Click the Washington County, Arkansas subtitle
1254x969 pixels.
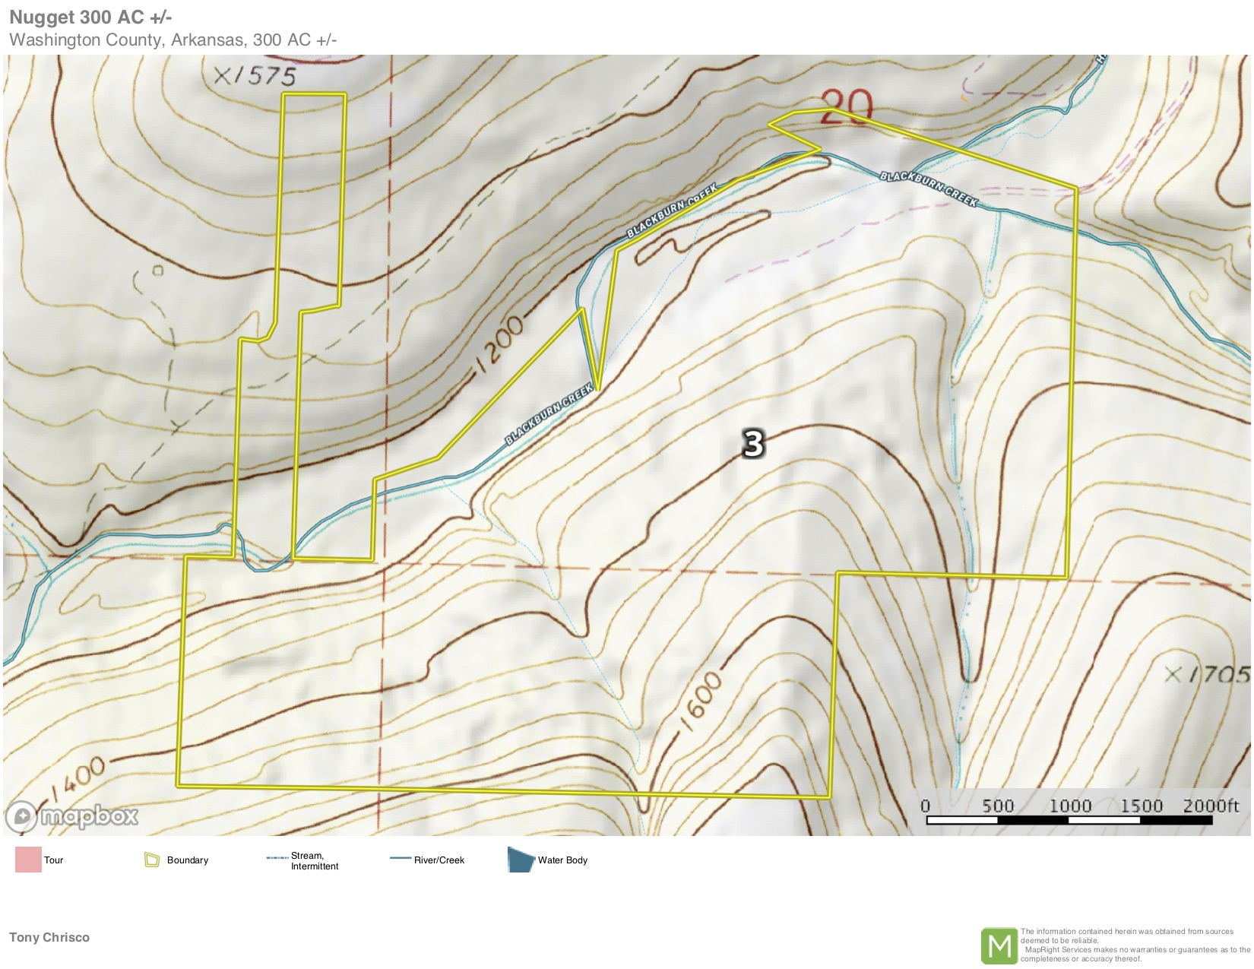click(x=173, y=40)
